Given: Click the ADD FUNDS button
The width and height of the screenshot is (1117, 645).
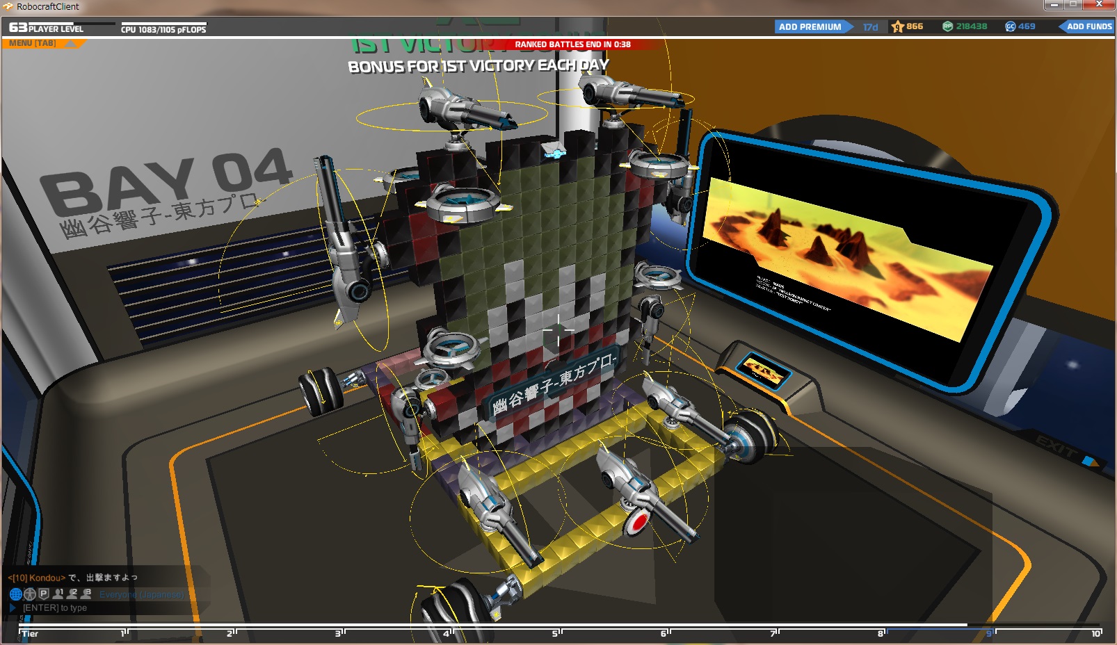Looking at the screenshot, I should coord(1086,26).
